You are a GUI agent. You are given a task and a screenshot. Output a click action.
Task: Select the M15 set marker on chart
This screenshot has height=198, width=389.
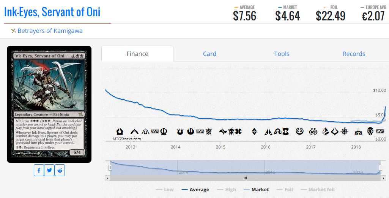200,131
